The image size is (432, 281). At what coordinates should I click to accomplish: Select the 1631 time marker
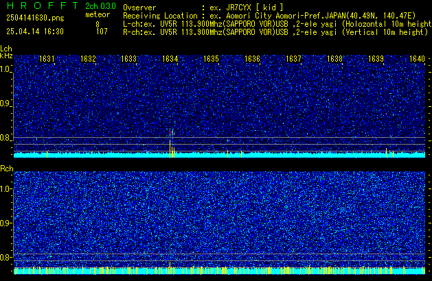click(x=47, y=59)
